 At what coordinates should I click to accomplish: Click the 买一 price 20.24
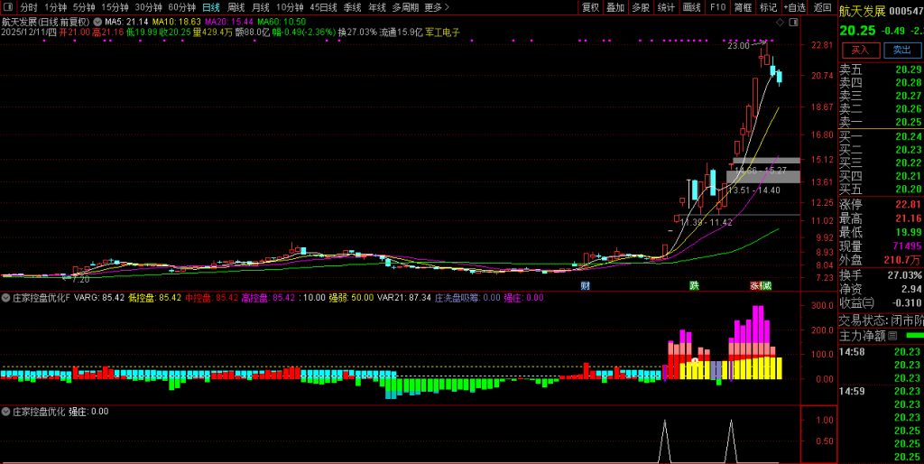click(909, 136)
